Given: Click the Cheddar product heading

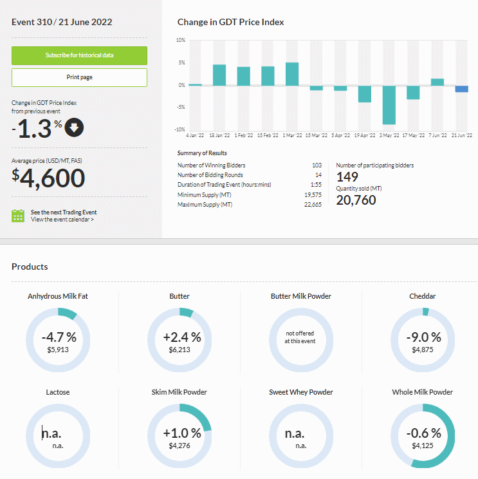Looking at the screenshot, I should coord(423,296).
